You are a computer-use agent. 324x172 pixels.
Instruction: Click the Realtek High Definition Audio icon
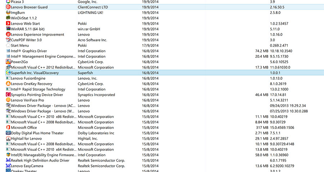pyautogui.click(x=8, y=160)
